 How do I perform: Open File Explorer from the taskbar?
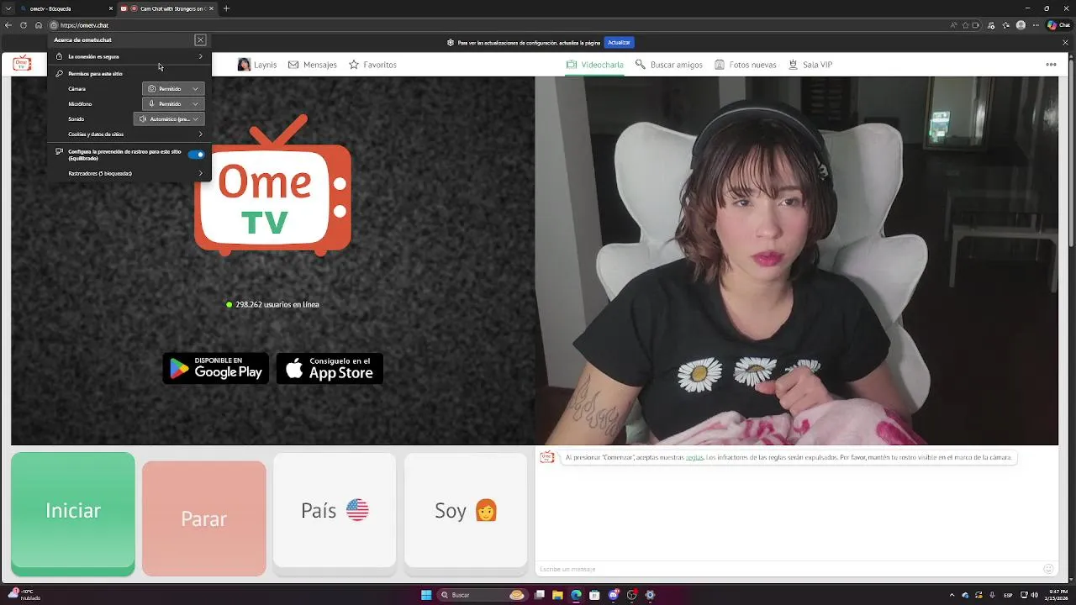point(557,595)
